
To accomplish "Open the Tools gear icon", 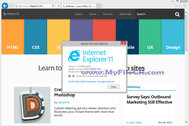I will tap(185, 6).
